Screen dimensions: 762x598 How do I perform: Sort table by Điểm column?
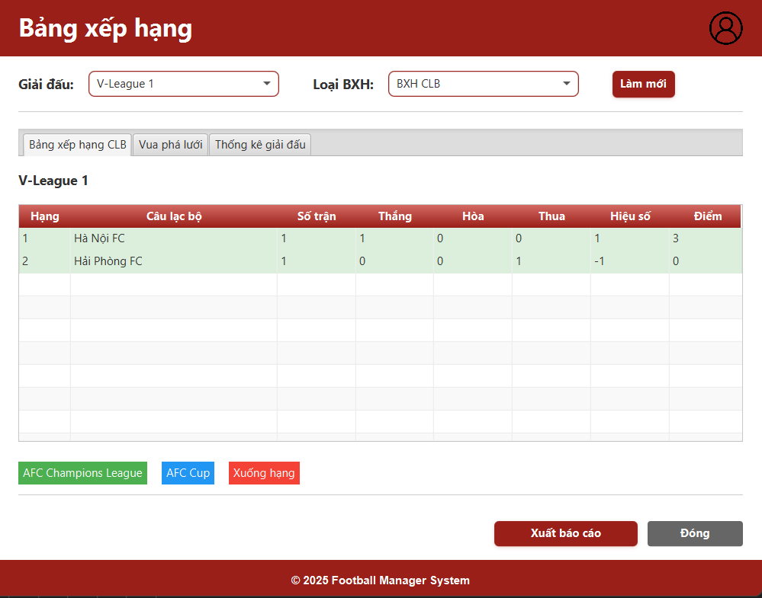pos(707,216)
